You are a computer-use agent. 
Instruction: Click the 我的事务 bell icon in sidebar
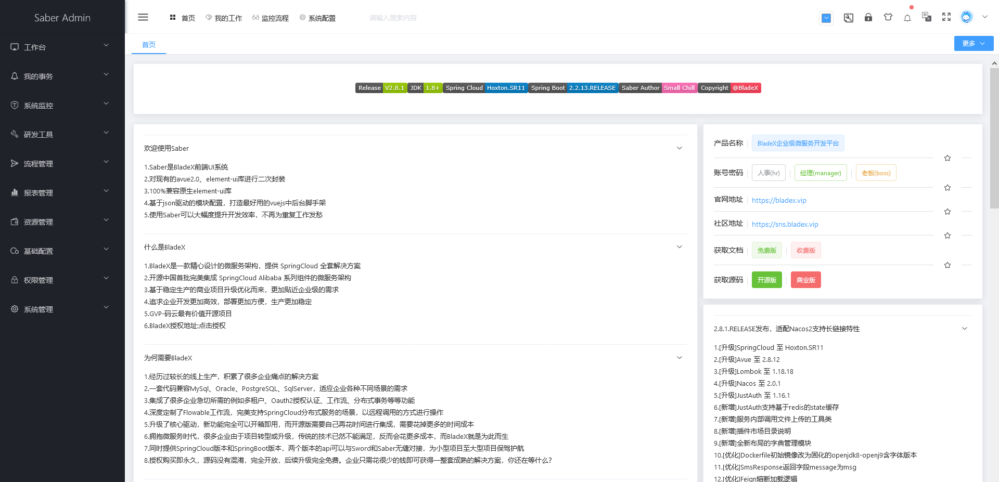pyautogui.click(x=15, y=76)
